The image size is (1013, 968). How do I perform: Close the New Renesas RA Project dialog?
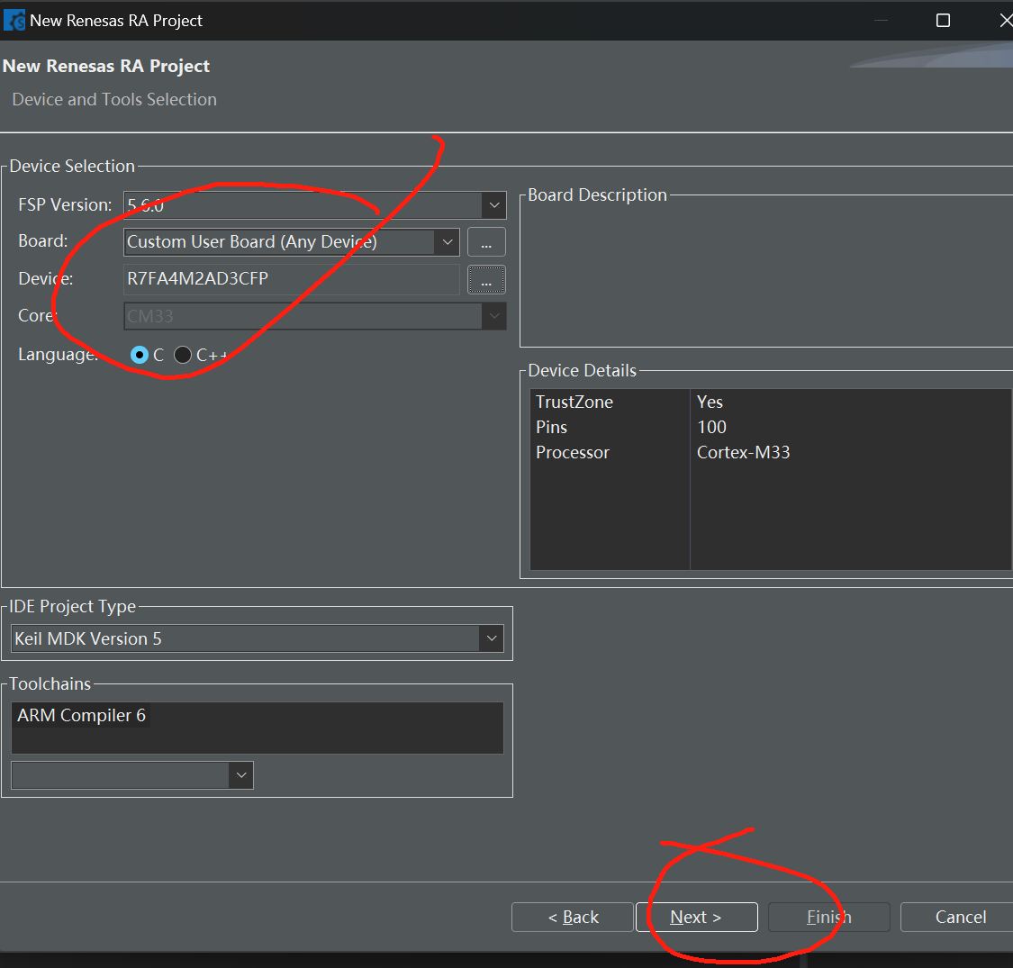click(x=1005, y=20)
